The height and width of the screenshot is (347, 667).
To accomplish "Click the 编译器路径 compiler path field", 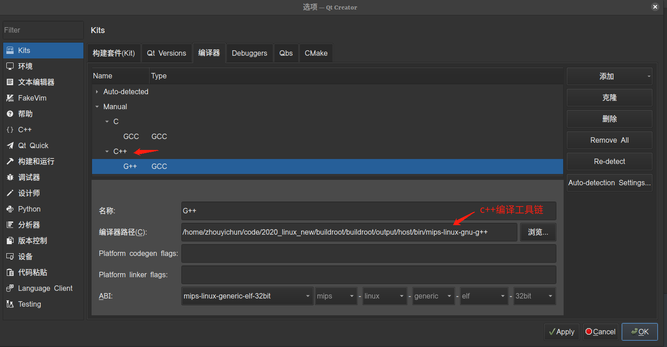I will [349, 232].
